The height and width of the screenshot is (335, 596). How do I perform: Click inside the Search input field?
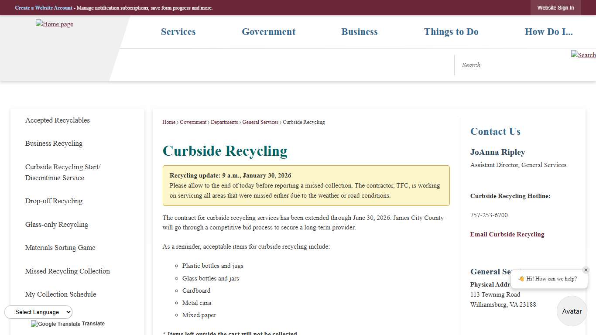click(x=502, y=65)
